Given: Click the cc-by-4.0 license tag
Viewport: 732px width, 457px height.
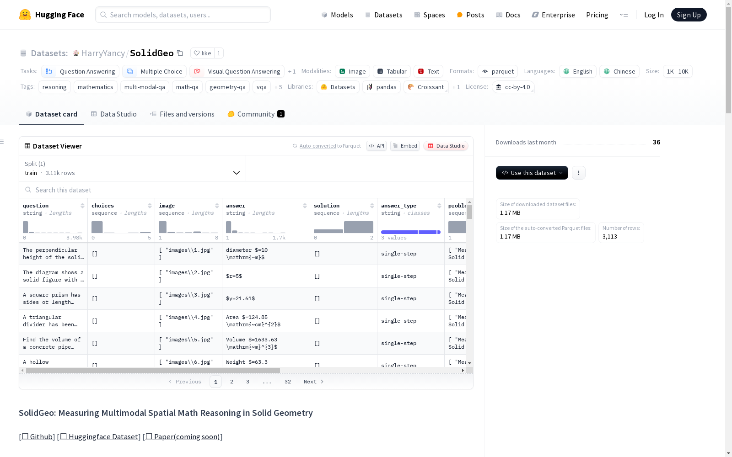Looking at the screenshot, I should [x=513, y=87].
